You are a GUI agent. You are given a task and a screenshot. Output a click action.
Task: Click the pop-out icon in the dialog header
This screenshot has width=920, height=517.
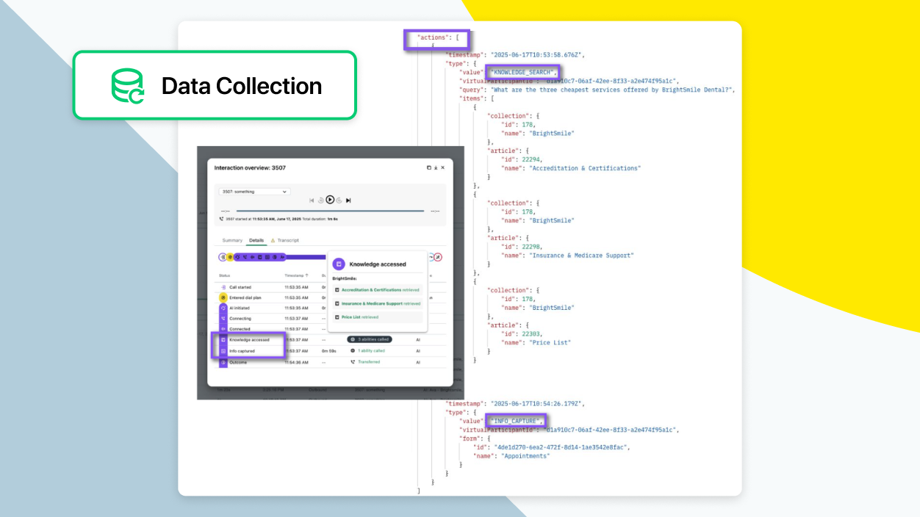(428, 167)
